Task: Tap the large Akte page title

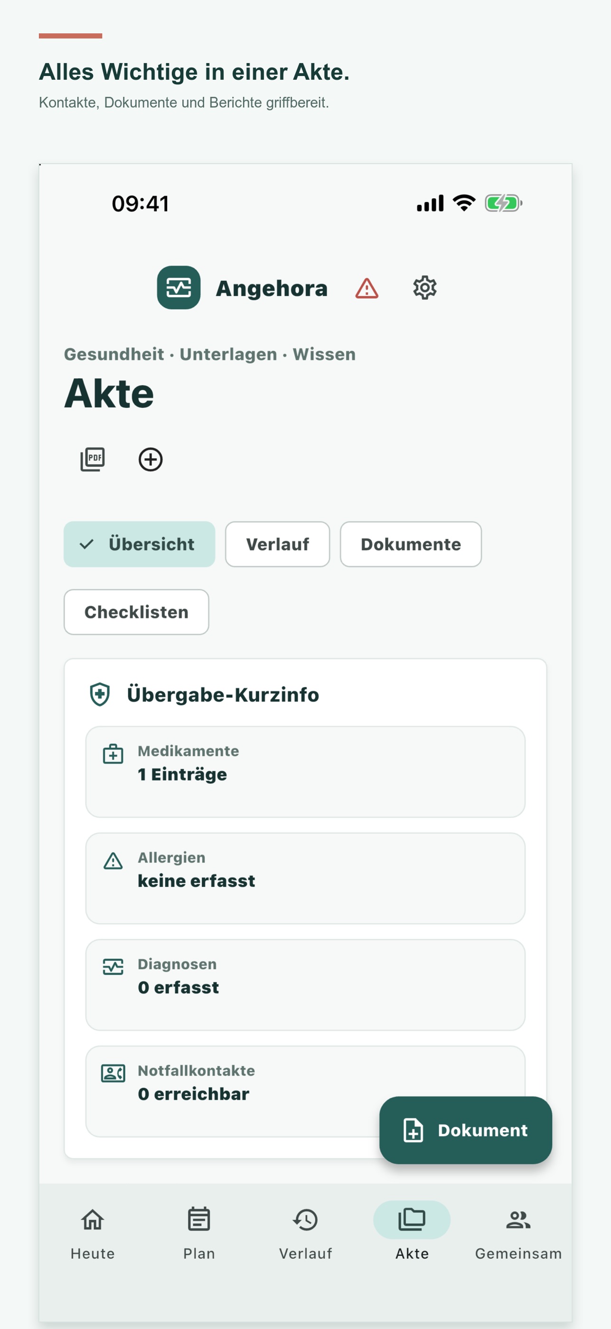Action: [x=109, y=393]
